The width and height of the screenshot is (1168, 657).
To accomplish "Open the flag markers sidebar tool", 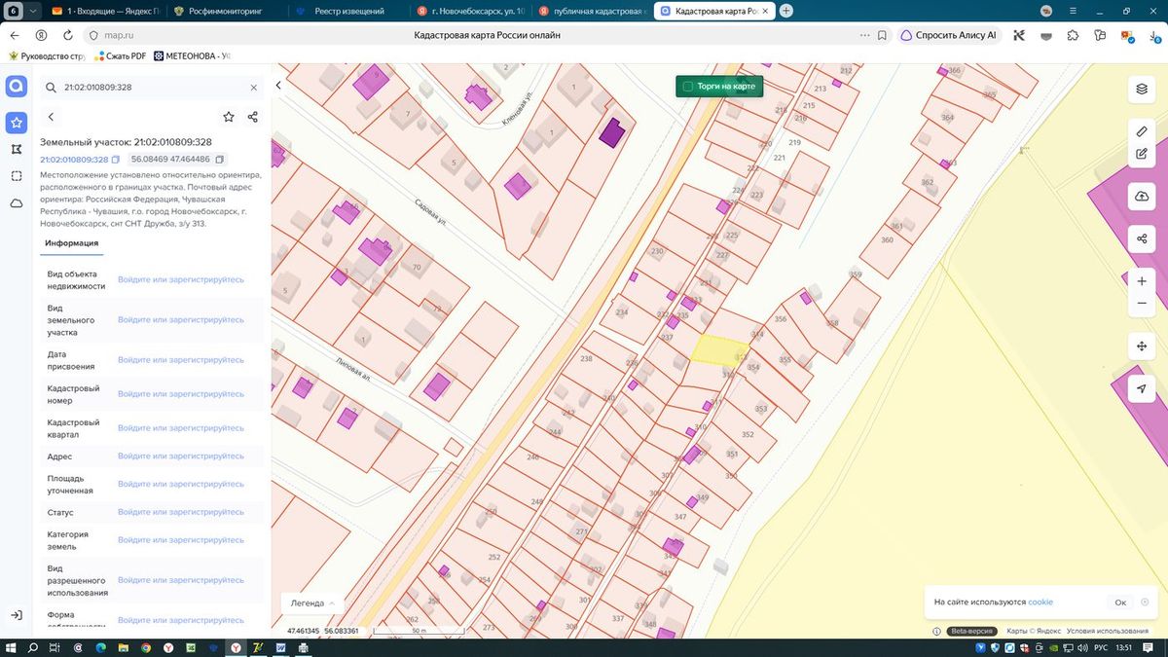I will 16,149.
